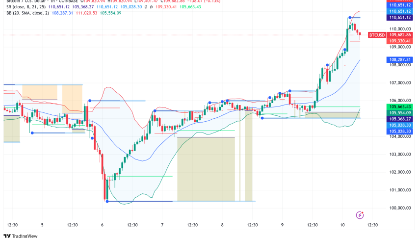
Task: Open the TradingView logo link
Action: pyautogui.click(x=21, y=236)
